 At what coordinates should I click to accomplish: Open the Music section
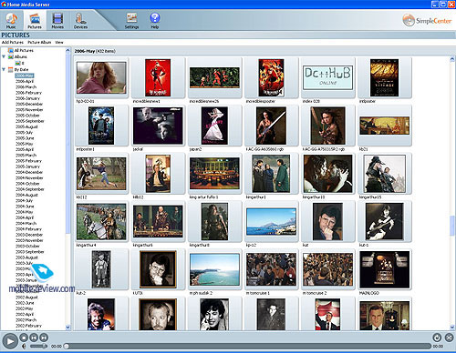[11, 20]
